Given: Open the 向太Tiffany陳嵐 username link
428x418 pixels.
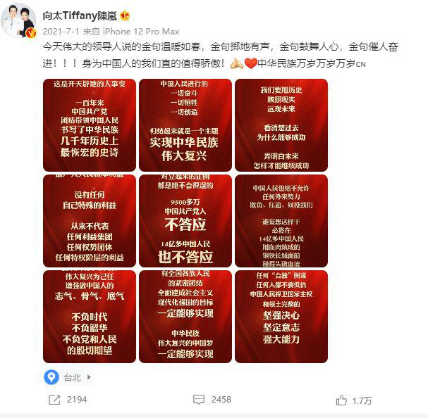Looking at the screenshot, I should tap(80, 15).
